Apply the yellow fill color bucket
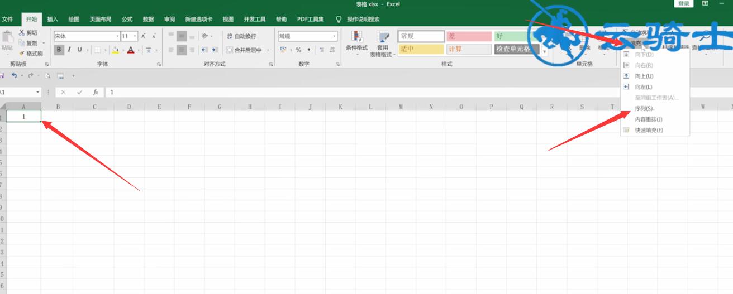Image resolution: width=733 pixels, height=294 pixels. [115, 50]
